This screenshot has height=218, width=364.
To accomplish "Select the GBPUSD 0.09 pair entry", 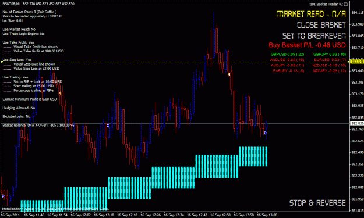I will 287,55.
